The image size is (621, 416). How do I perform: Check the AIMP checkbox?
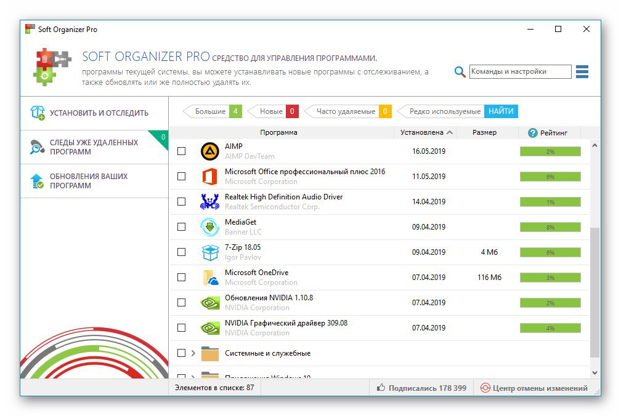[x=181, y=151]
